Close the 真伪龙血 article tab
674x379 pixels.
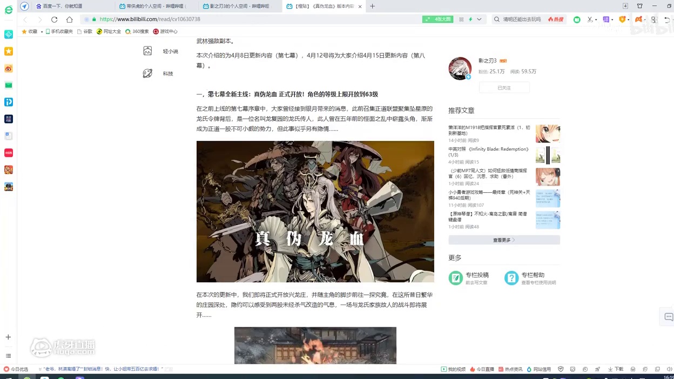[360, 6]
